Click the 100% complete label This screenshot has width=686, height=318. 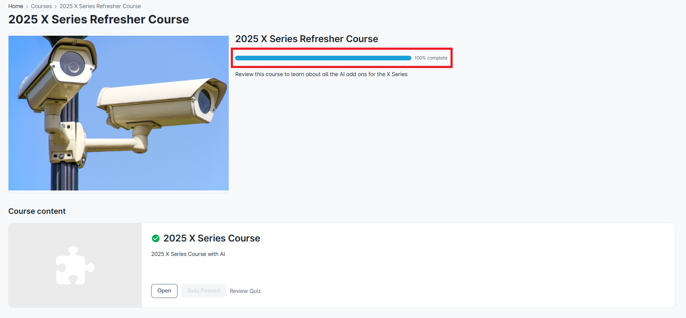(x=431, y=58)
